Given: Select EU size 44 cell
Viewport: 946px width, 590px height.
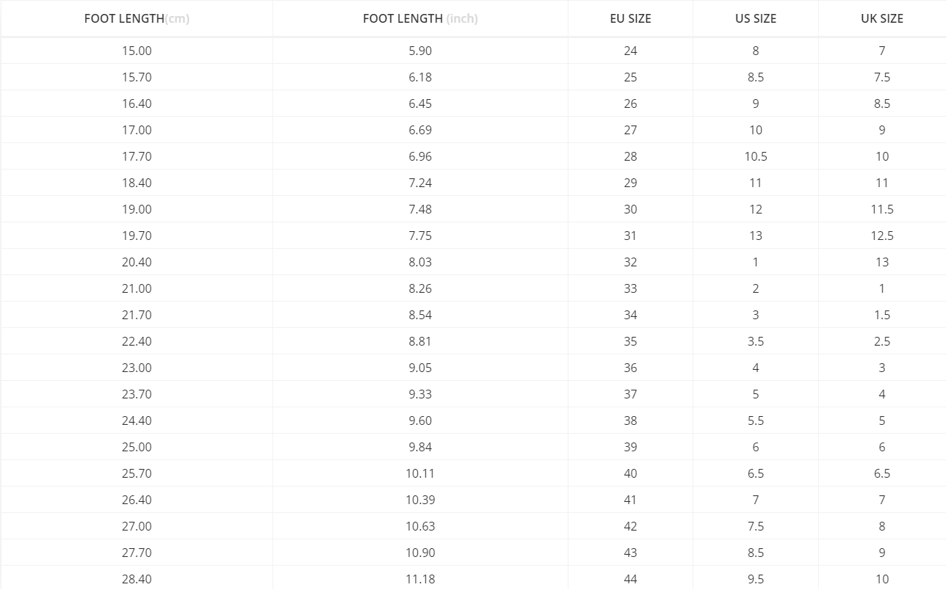Looking at the screenshot, I should pyautogui.click(x=630, y=579).
